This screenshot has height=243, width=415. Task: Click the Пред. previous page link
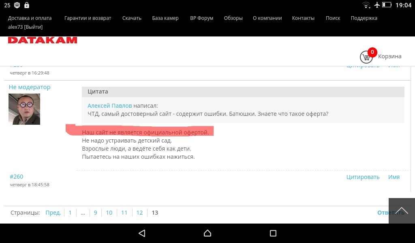click(53, 213)
